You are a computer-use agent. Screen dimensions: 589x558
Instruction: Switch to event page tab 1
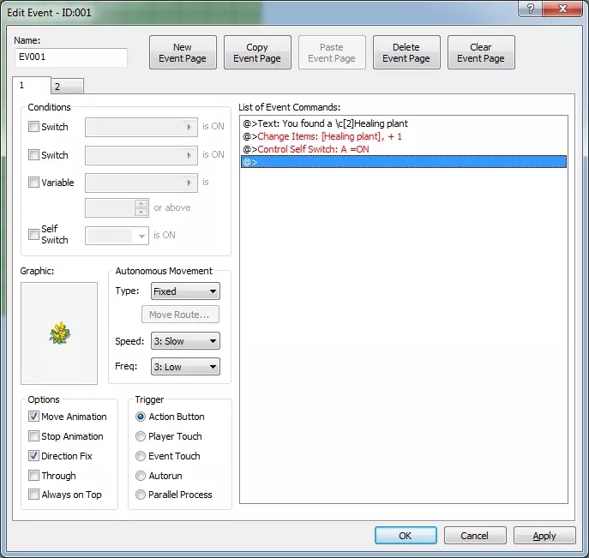coord(32,85)
